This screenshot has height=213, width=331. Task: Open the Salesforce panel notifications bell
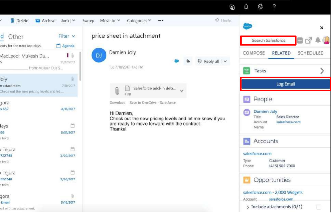(318, 40)
